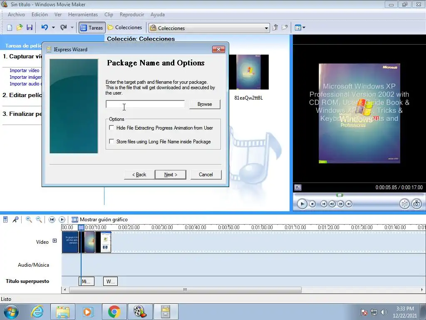Click the monitor Forward button
The height and width of the screenshot is (320, 426).
point(349,204)
